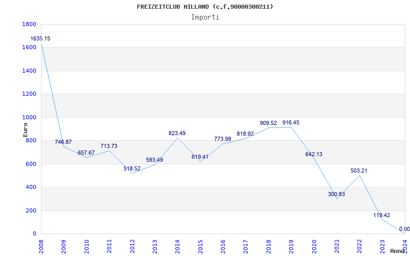Select the 518.52 value label

click(x=132, y=169)
